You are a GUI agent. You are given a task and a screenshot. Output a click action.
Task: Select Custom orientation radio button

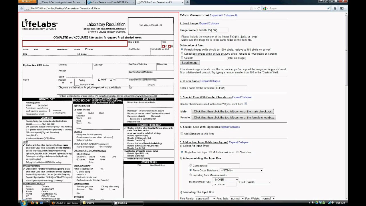click(x=182, y=58)
